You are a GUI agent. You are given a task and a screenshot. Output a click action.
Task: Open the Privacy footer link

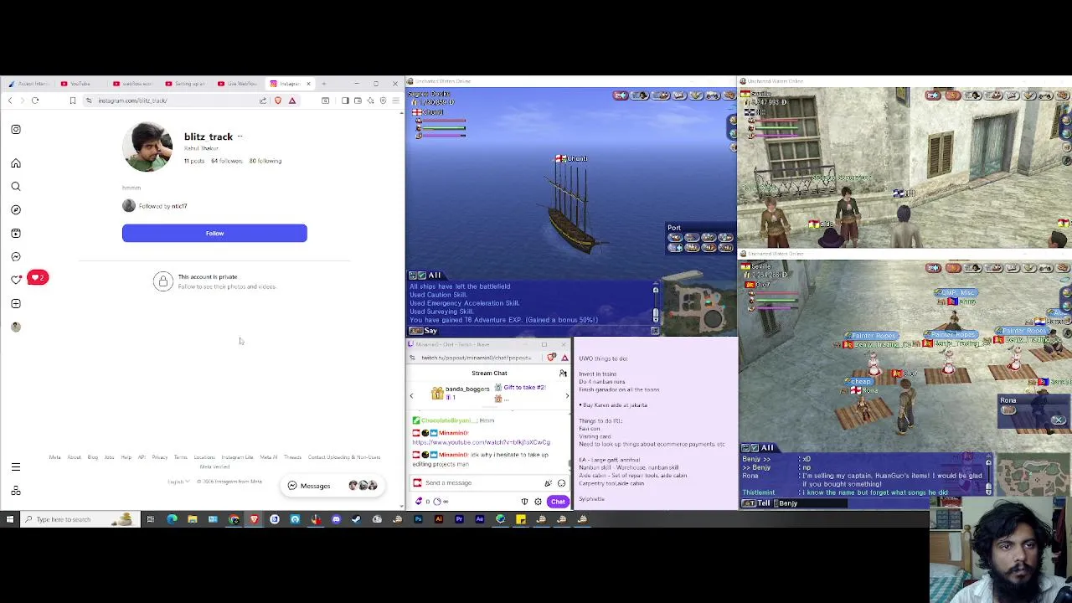coord(160,457)
